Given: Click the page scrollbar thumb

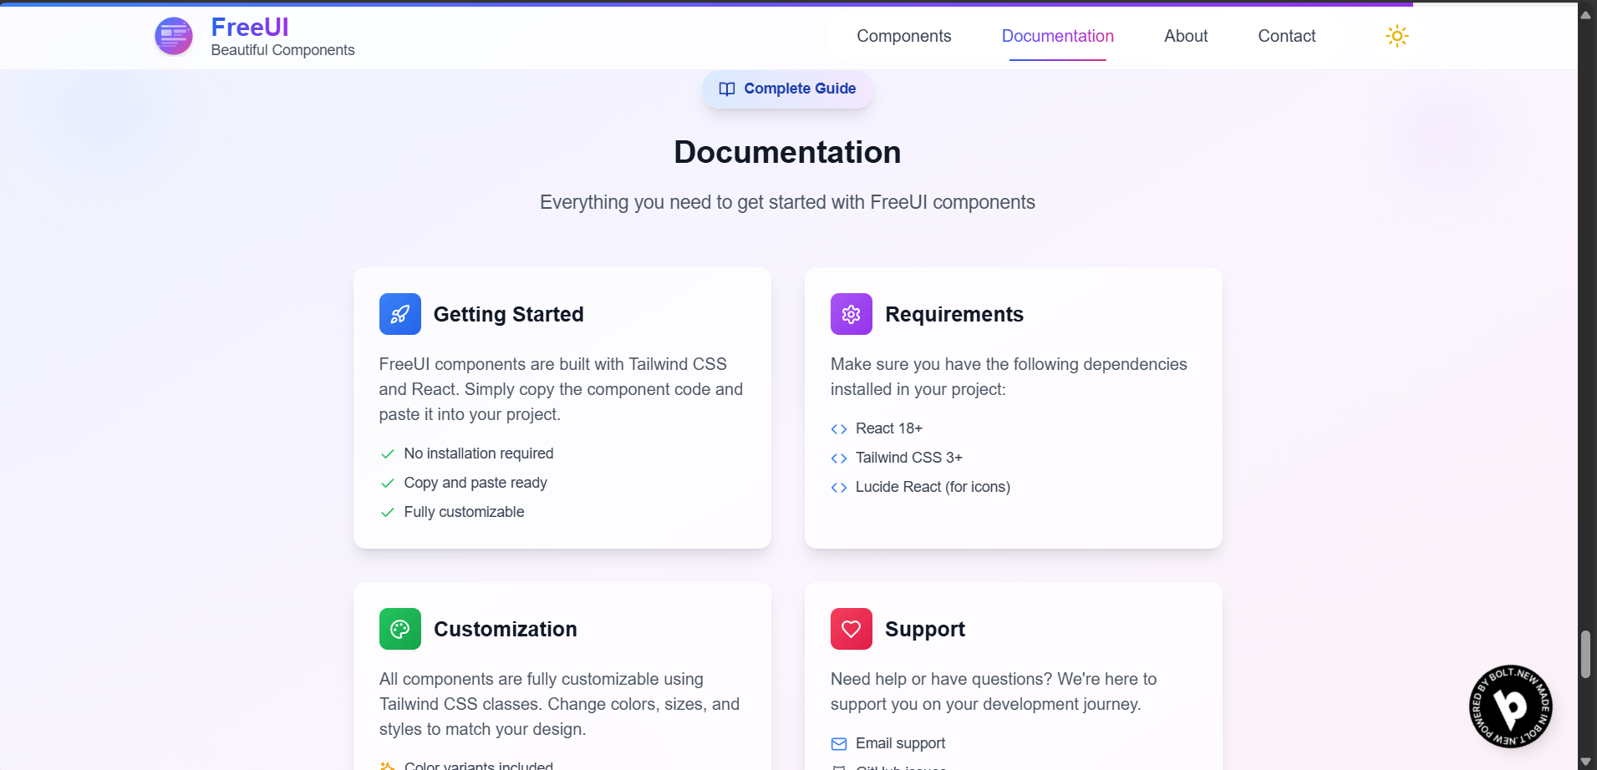Looking at the screenshot, I should (1585, 655).
